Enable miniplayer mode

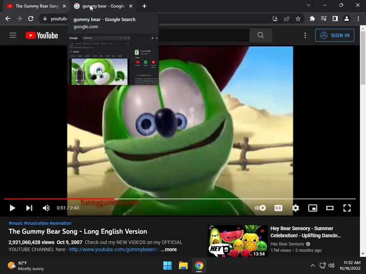point(312,208)
